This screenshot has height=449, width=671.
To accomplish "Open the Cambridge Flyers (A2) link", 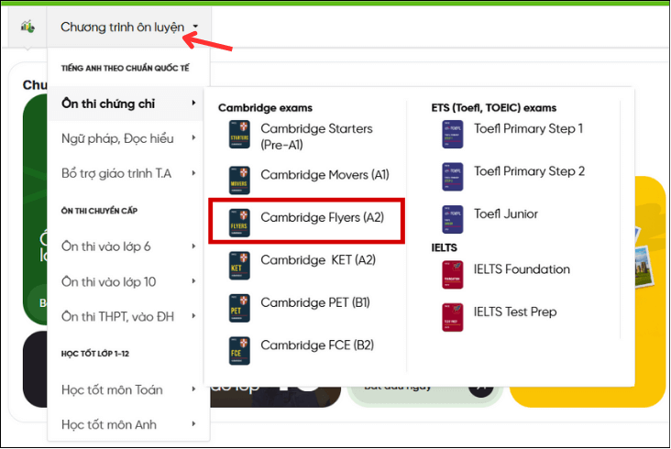I will [x=322, y=218].
